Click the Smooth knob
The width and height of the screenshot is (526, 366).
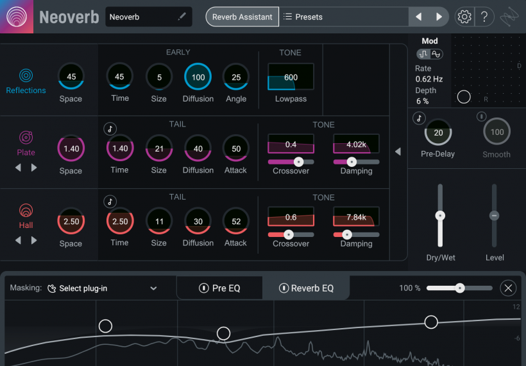(x=497, y=132)
